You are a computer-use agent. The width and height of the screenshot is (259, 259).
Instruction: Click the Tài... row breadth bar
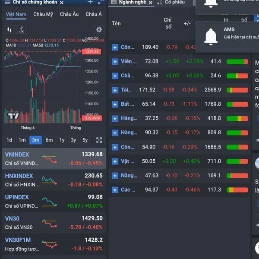tap(237, 90)
